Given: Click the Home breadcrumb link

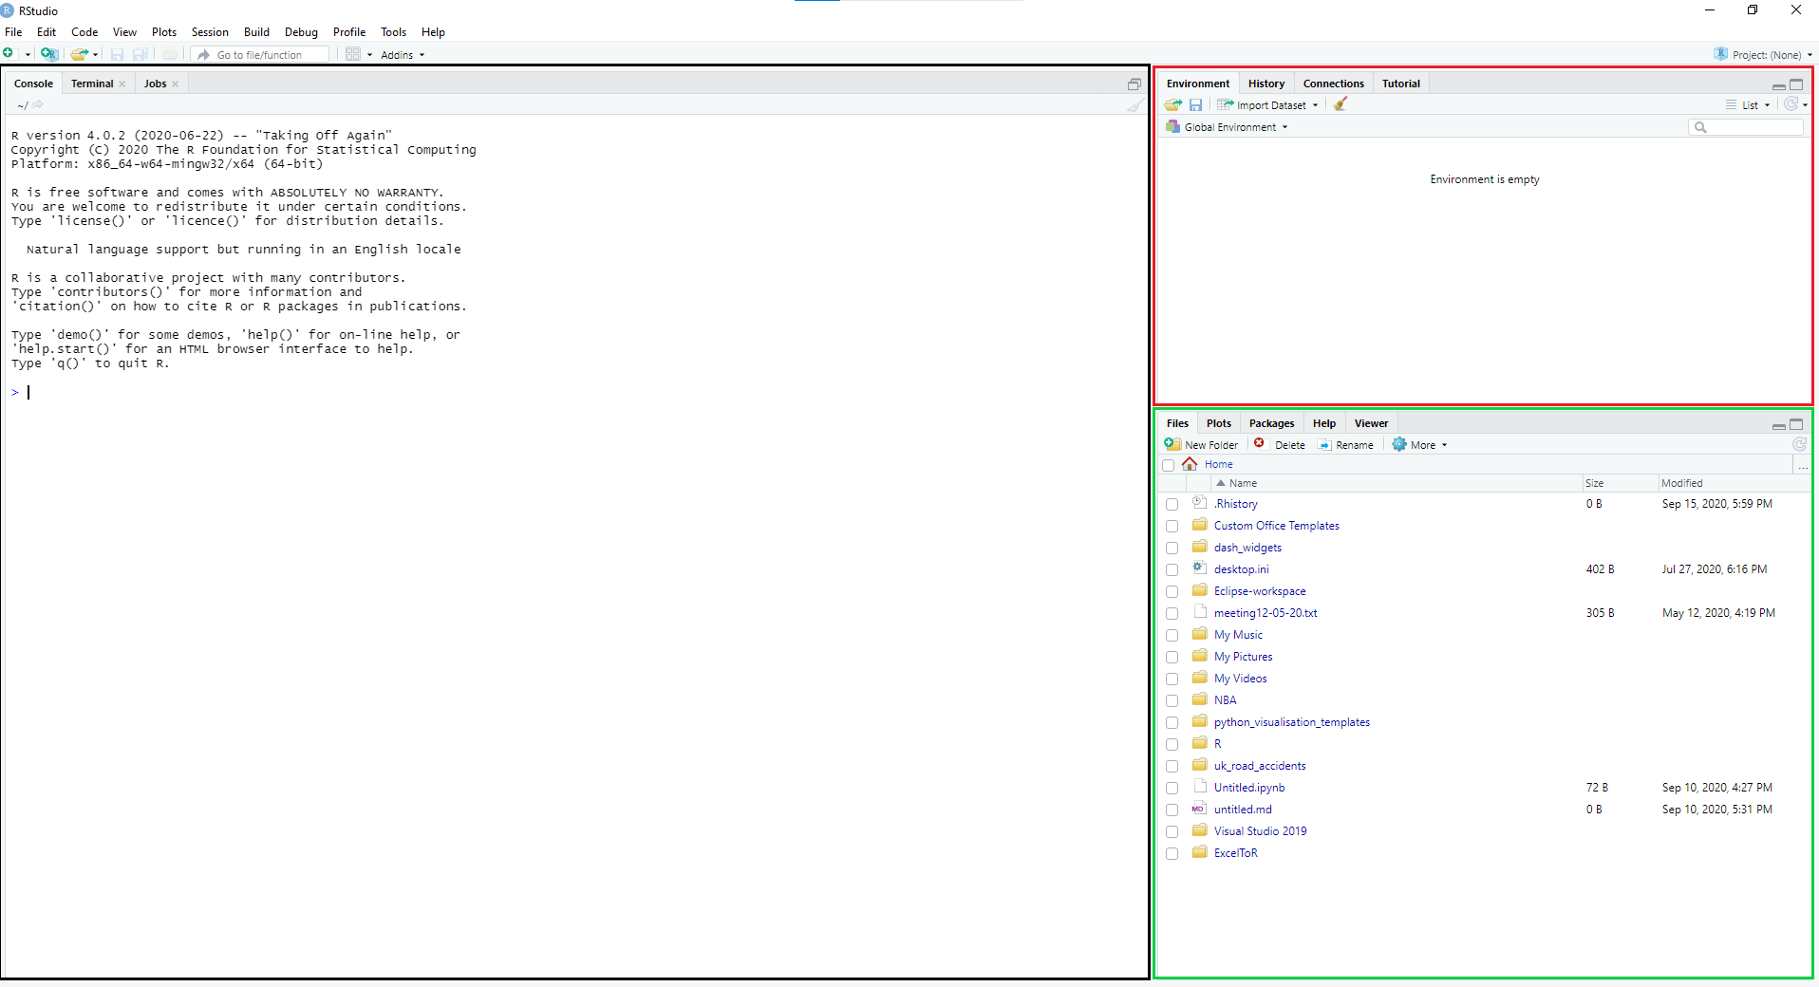Looking at the screenshot, I should click(x=1219, y=464).
